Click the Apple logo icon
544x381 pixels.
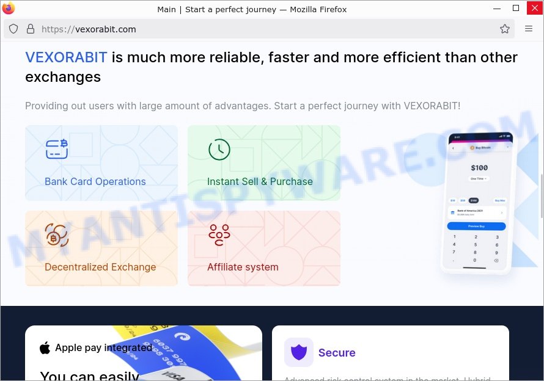click(x=45, y=347)
